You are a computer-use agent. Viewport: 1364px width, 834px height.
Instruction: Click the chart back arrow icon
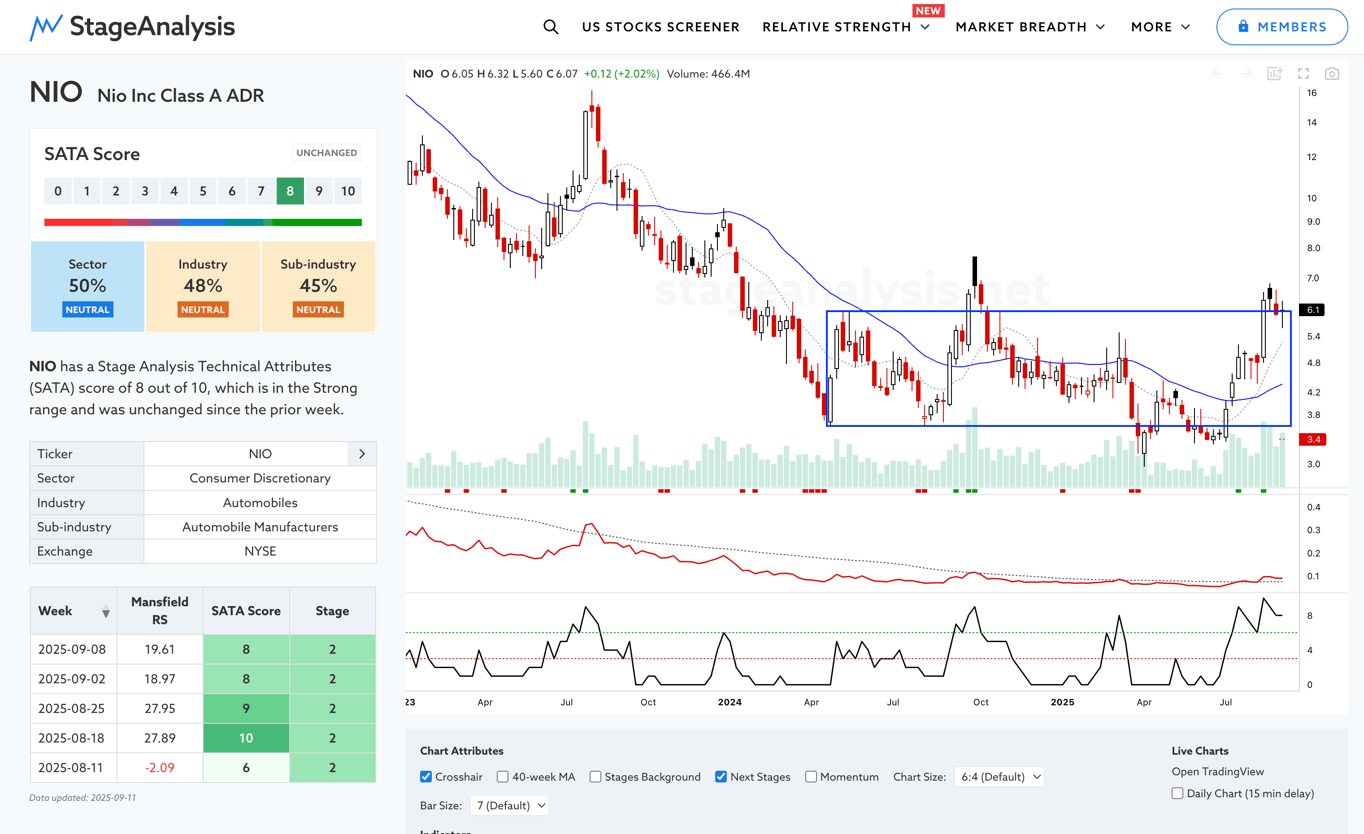pyautogui.click(x=1217, y=74)
